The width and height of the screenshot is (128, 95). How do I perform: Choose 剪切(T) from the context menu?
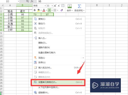pyautogui.click(x=59, y=24)
